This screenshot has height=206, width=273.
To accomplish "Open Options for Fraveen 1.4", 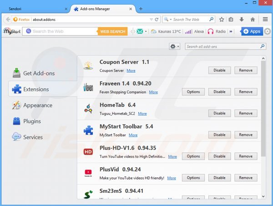I will (193, 92).
